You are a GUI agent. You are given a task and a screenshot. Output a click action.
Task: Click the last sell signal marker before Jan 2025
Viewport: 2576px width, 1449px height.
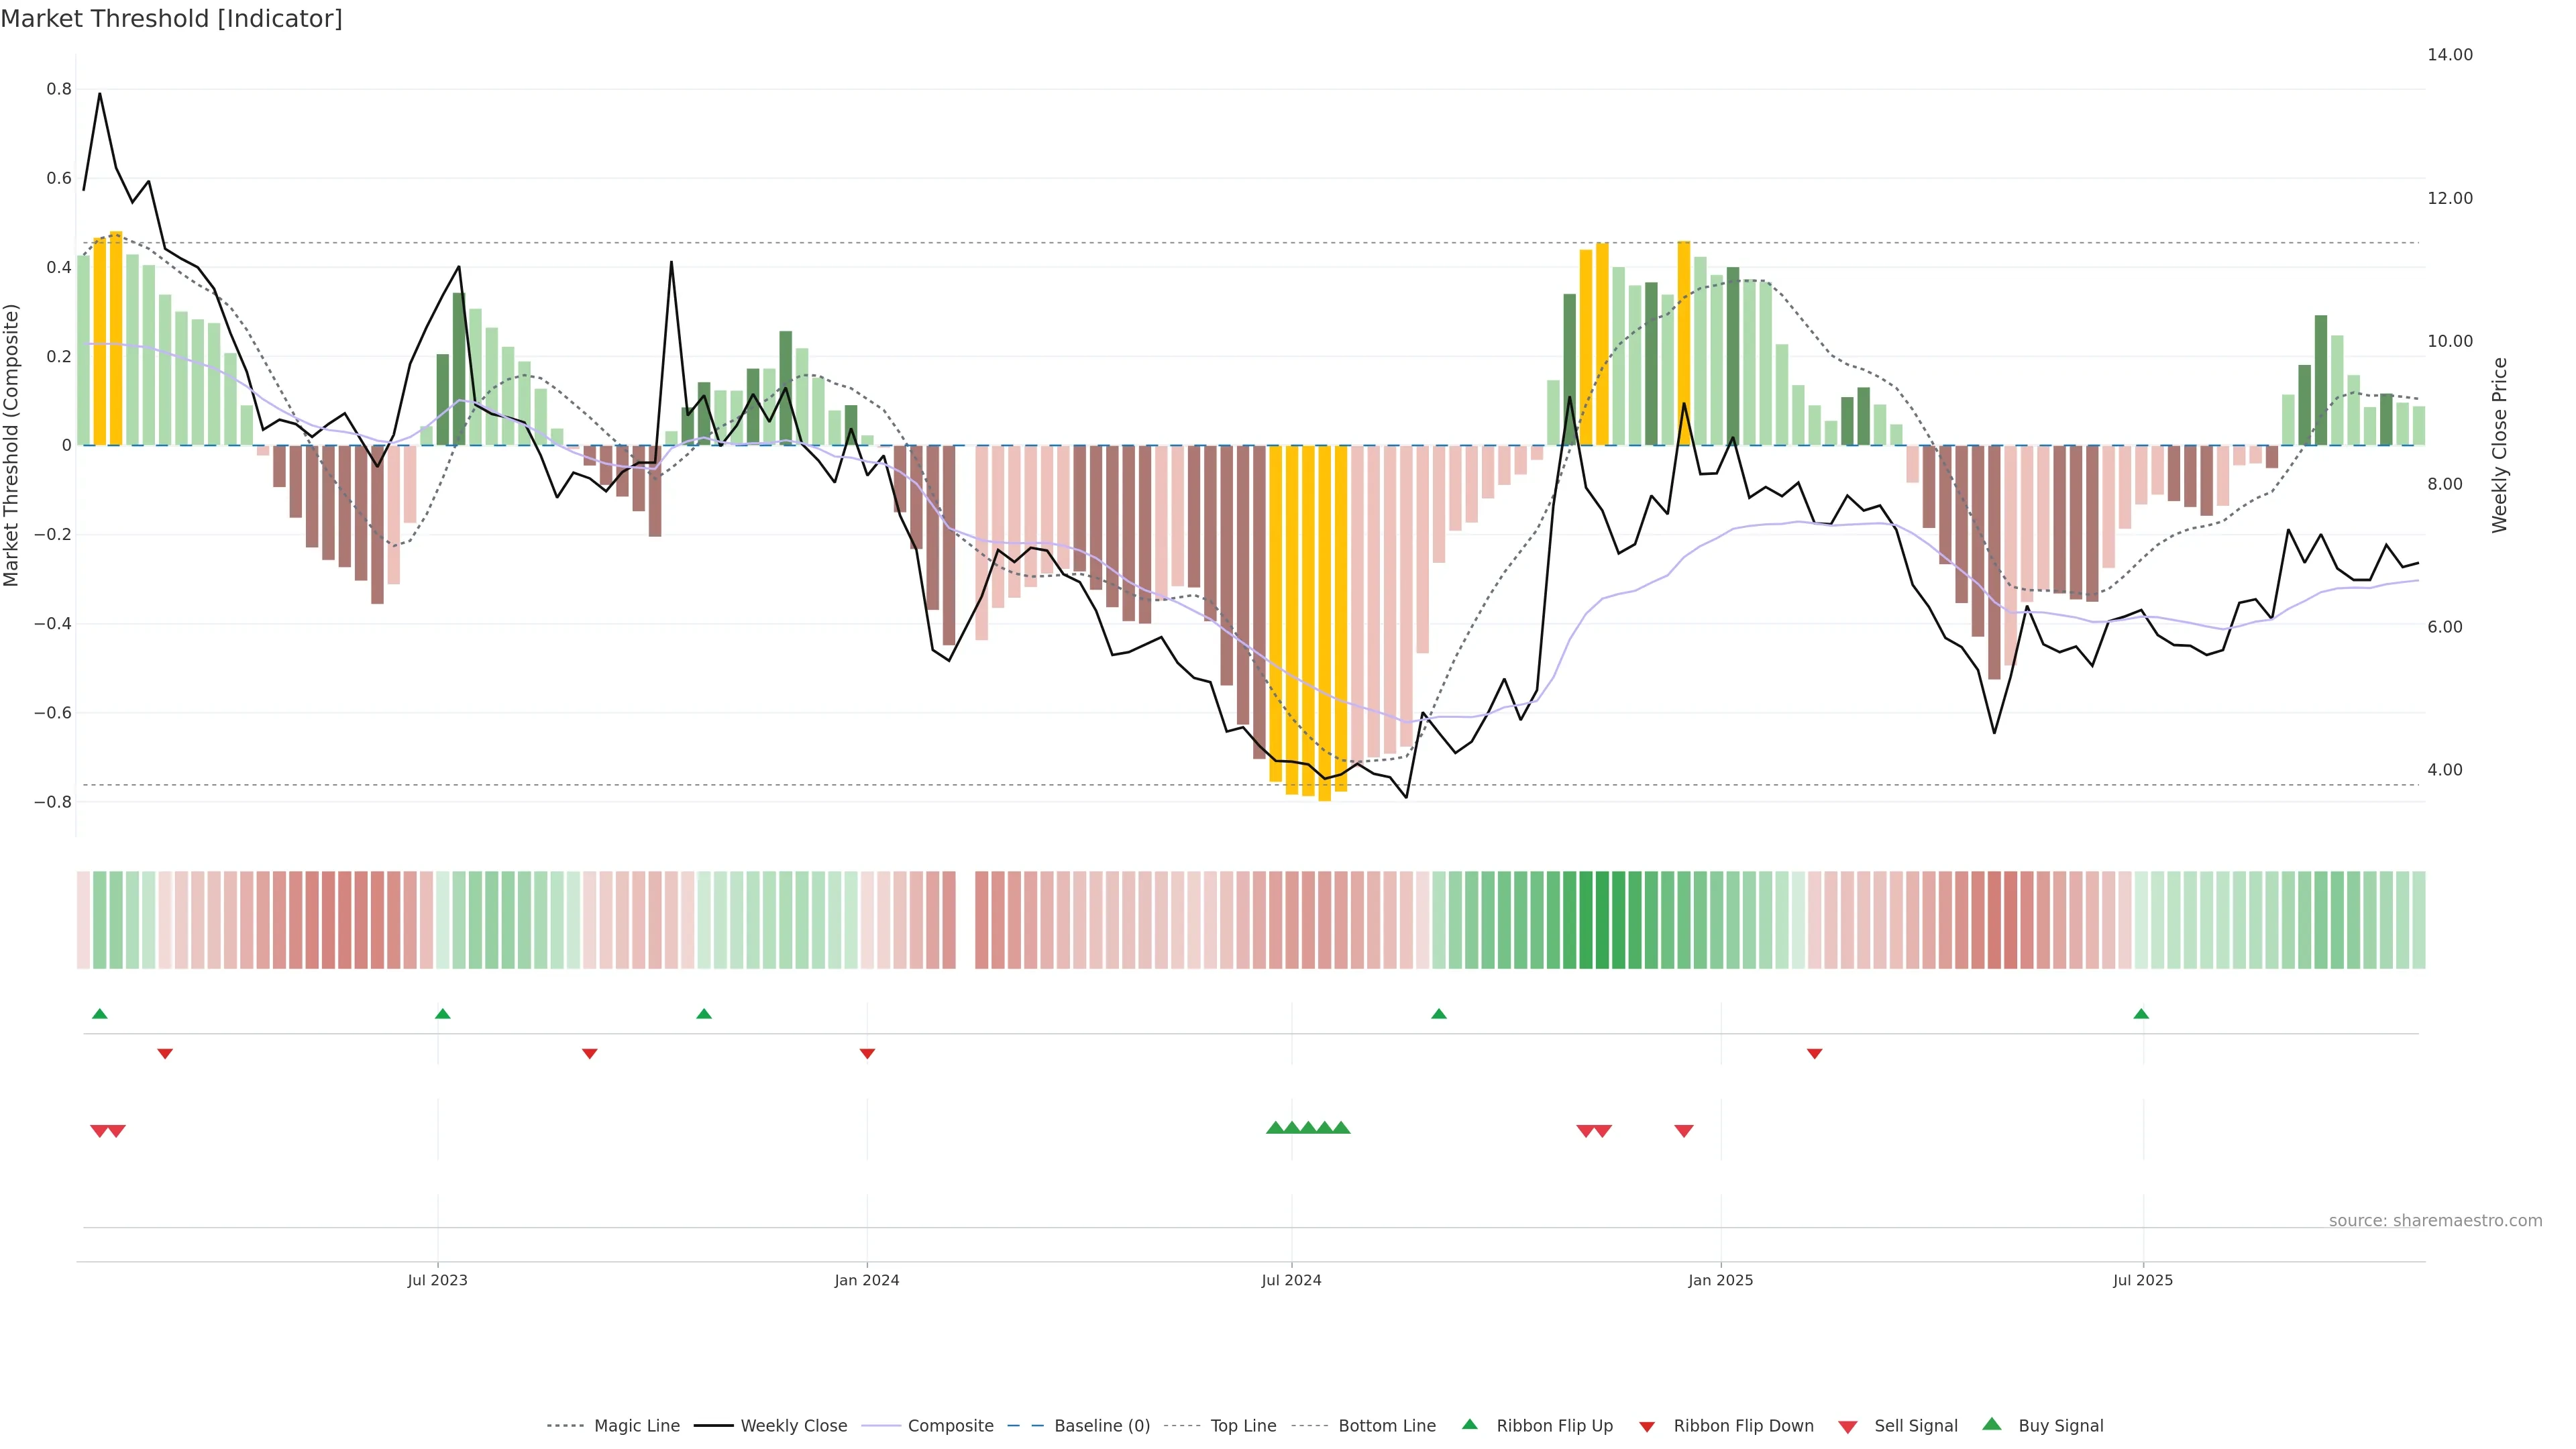1684,1131
